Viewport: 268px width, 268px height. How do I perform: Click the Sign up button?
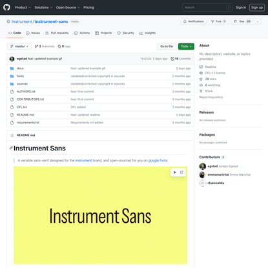(257, 8)
